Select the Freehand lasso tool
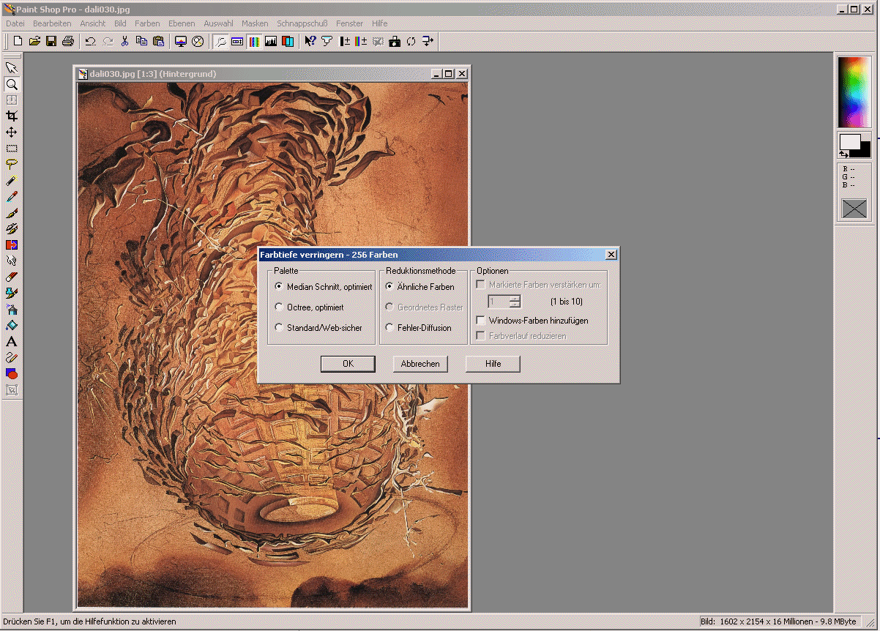 click(12, 164)
